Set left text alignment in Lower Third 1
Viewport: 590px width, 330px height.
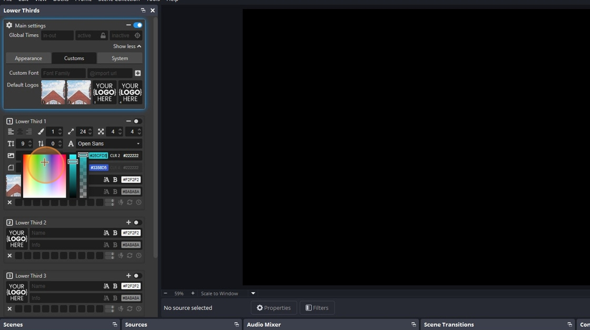click(11, 131)
